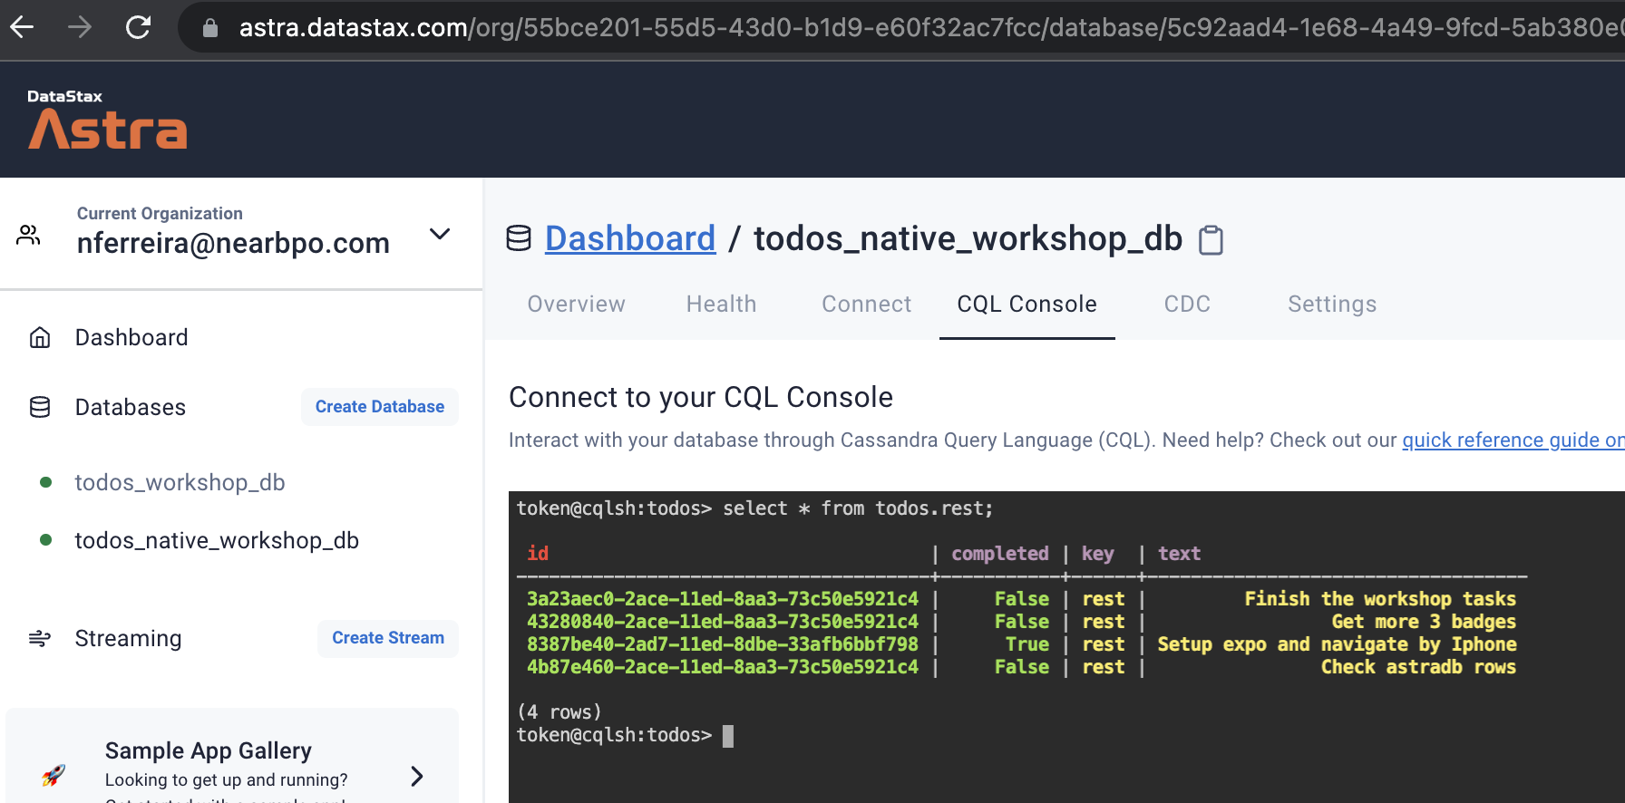
Task: Open Dashboard in the sidebar
Action: [x=131, y=337]
